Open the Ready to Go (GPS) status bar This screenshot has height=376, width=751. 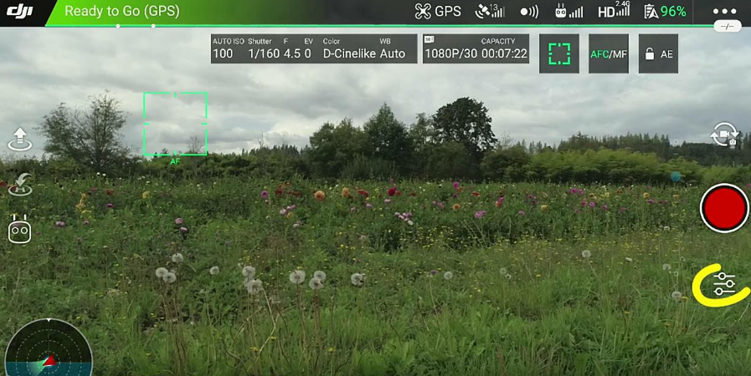122,12
